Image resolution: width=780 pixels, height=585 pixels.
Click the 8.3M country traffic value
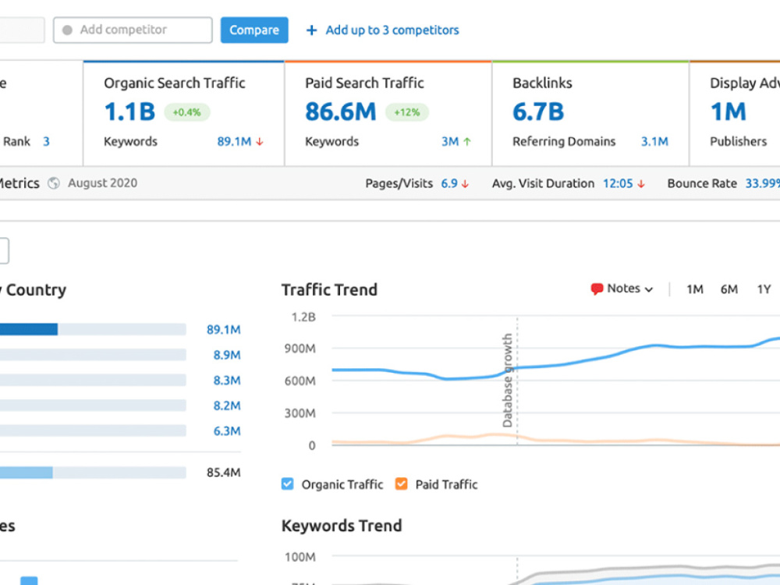[227, 381]
